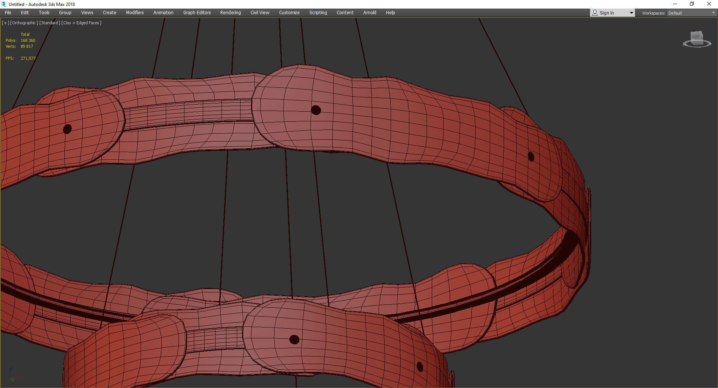718x388 pixels.
Task: Click the Sign In user icon
Action: click(595, 13)
